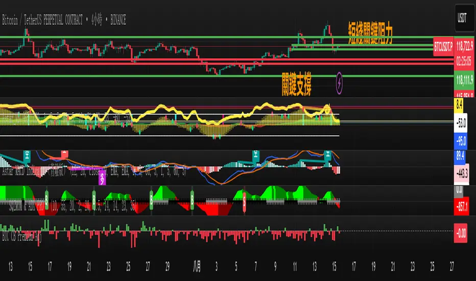Click the green 118,111.9 price label
This screenshot has width=476, height=281.
[464, 80]
